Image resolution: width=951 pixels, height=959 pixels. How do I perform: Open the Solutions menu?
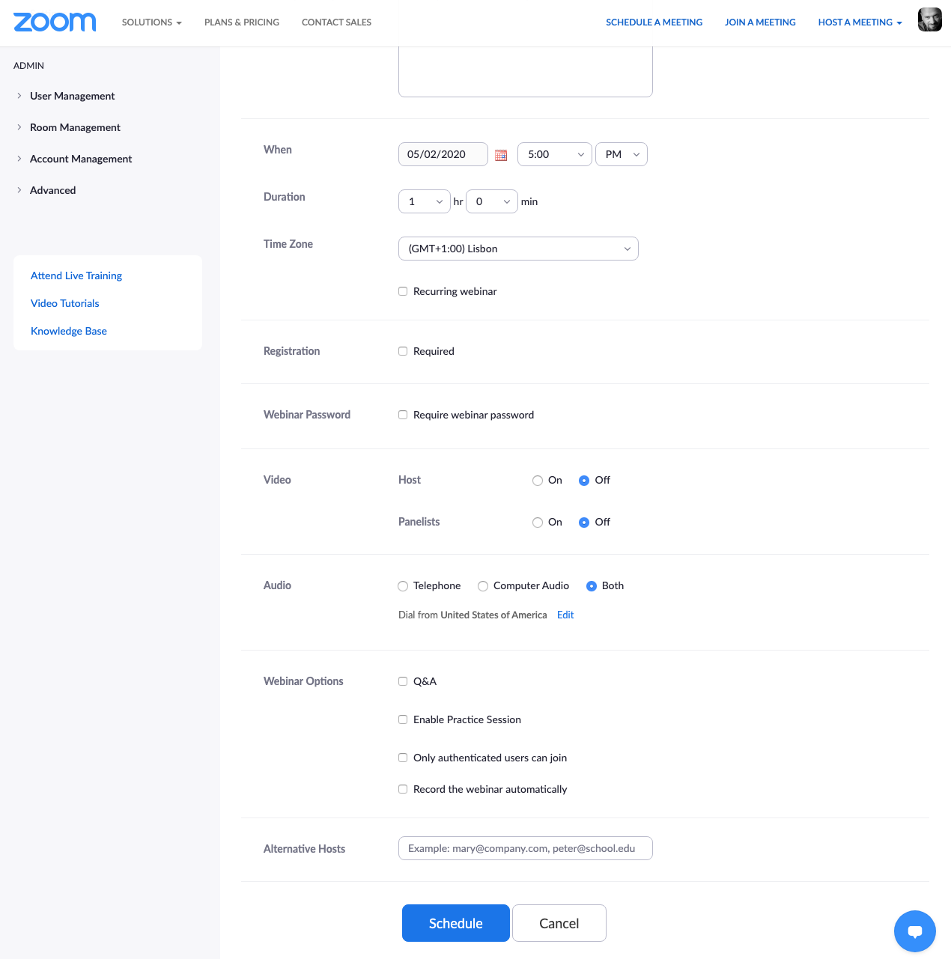(x=152, y=22)
